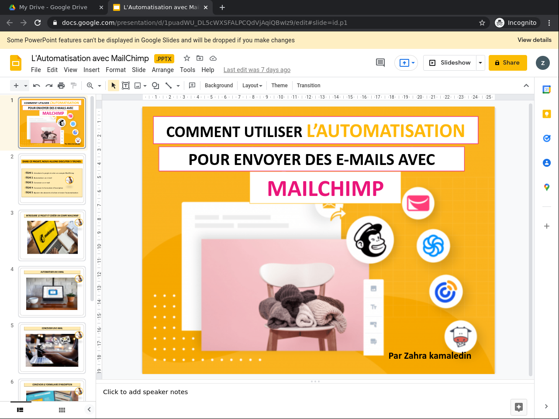Click the Move to folder icon
This screenshot has height=419, width=559.
tap(200, 58)
